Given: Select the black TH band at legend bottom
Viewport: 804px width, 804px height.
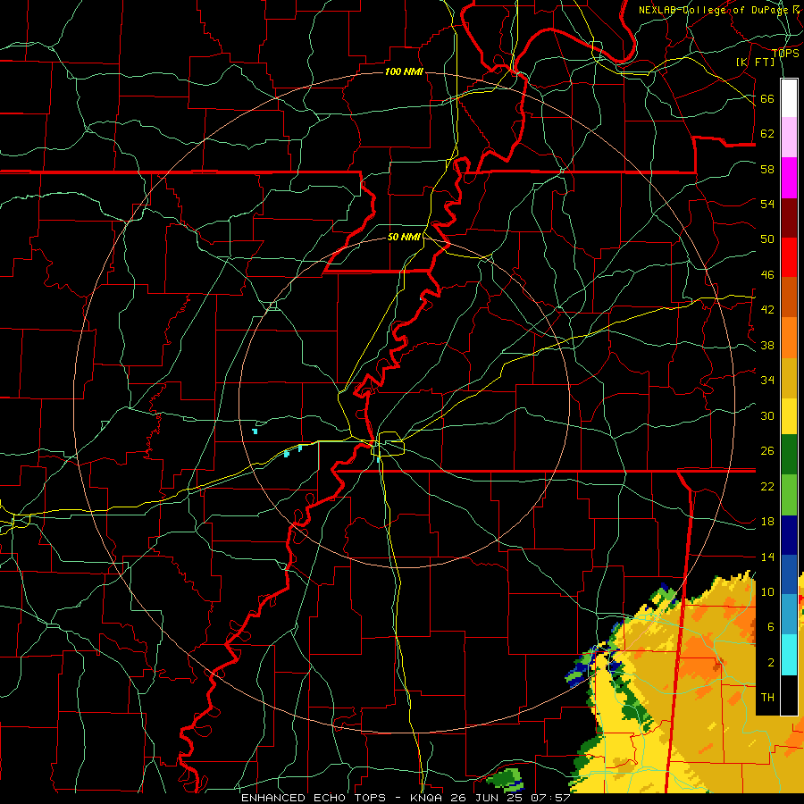Looking at the screenshot, I should [x=789, y=695].
